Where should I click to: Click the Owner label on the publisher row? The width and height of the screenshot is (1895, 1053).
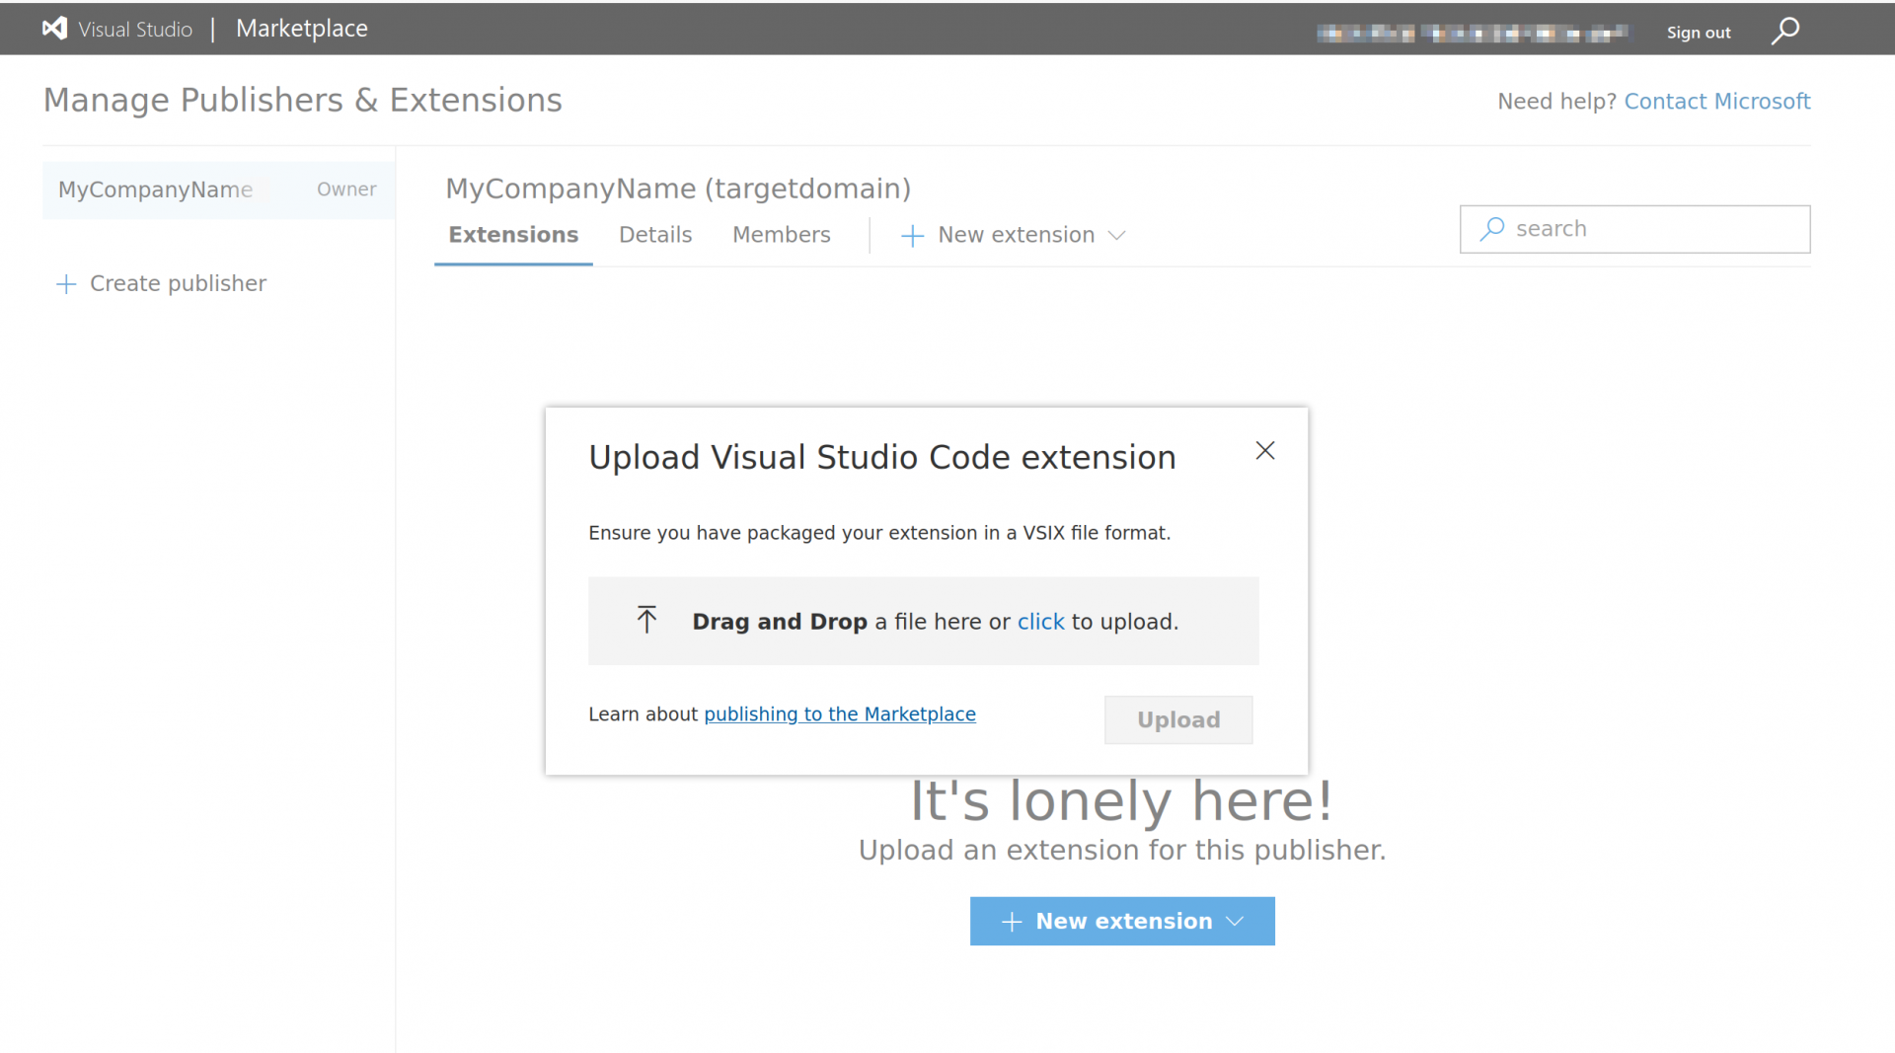(345, 189)
